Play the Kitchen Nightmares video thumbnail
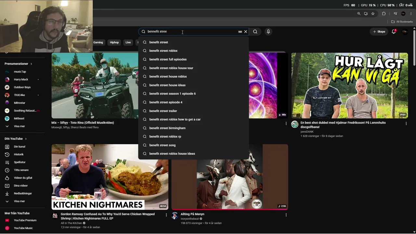 coord(110,177)
